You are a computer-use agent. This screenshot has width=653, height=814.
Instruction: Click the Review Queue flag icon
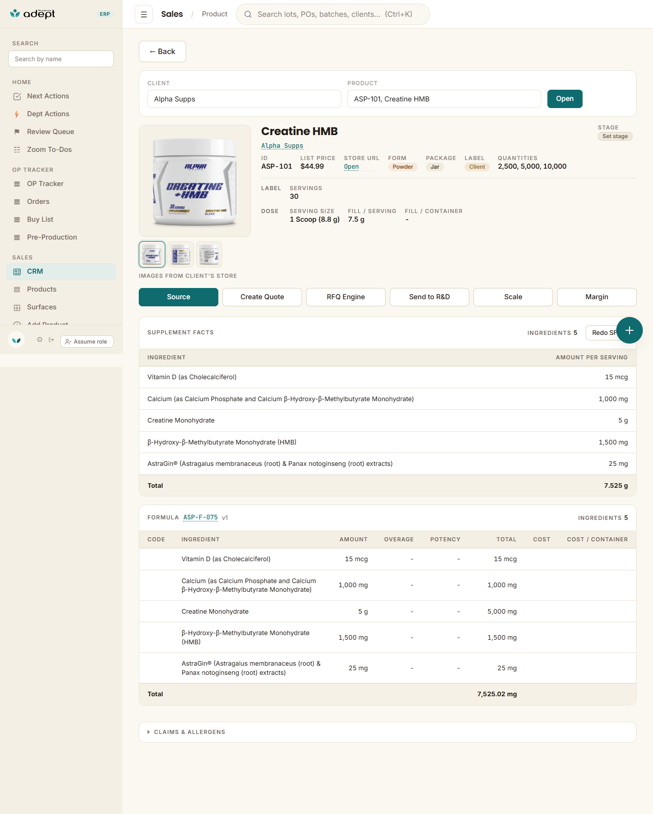17,132
